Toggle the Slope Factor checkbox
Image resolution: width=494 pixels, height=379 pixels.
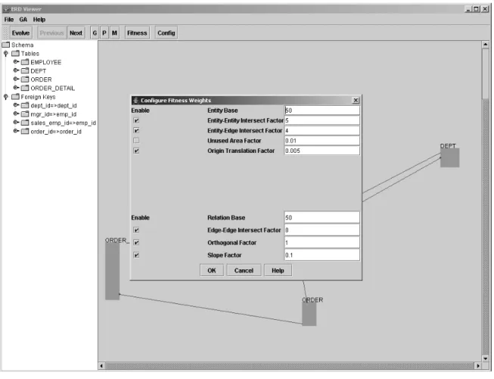click(136, 255)
